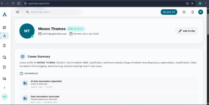
Task: Click the browser forward arrow
Action: [x=8, y=3]
